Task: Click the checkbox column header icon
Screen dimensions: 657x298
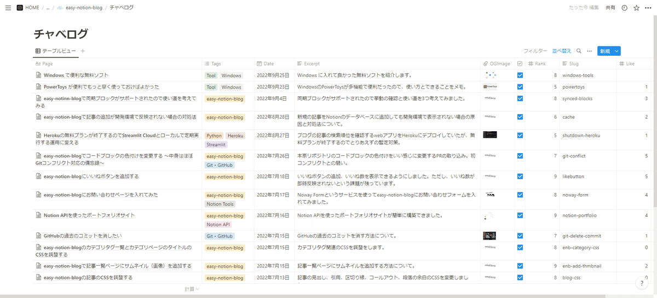Action: coord(520,64)
